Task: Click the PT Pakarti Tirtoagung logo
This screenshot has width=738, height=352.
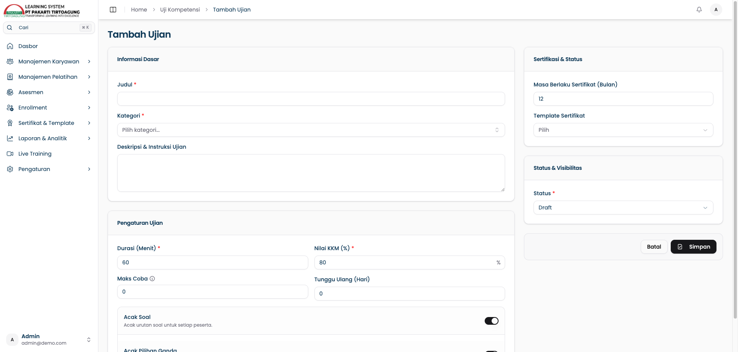Action: (x=42, y=11)
